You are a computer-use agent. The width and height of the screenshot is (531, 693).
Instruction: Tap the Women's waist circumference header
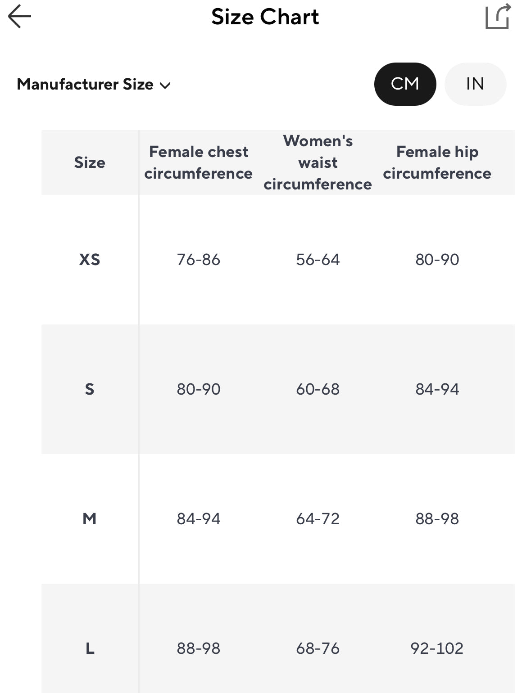(x=318, y=162)
